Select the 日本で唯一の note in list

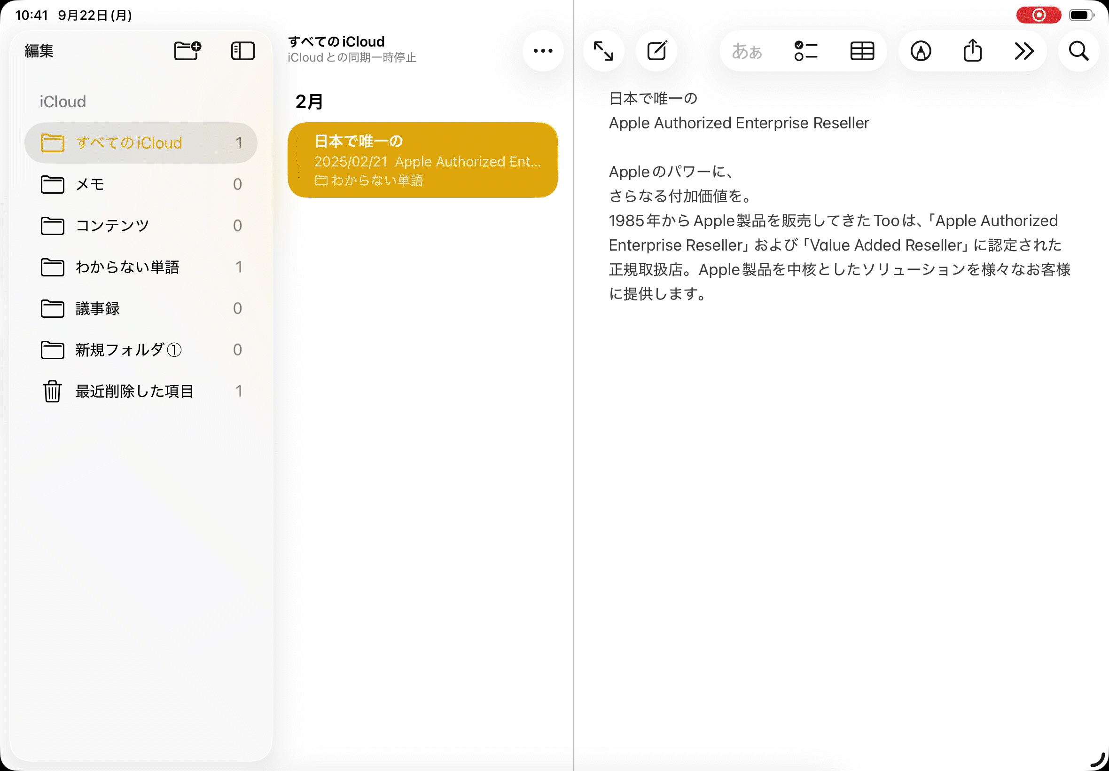422,160
